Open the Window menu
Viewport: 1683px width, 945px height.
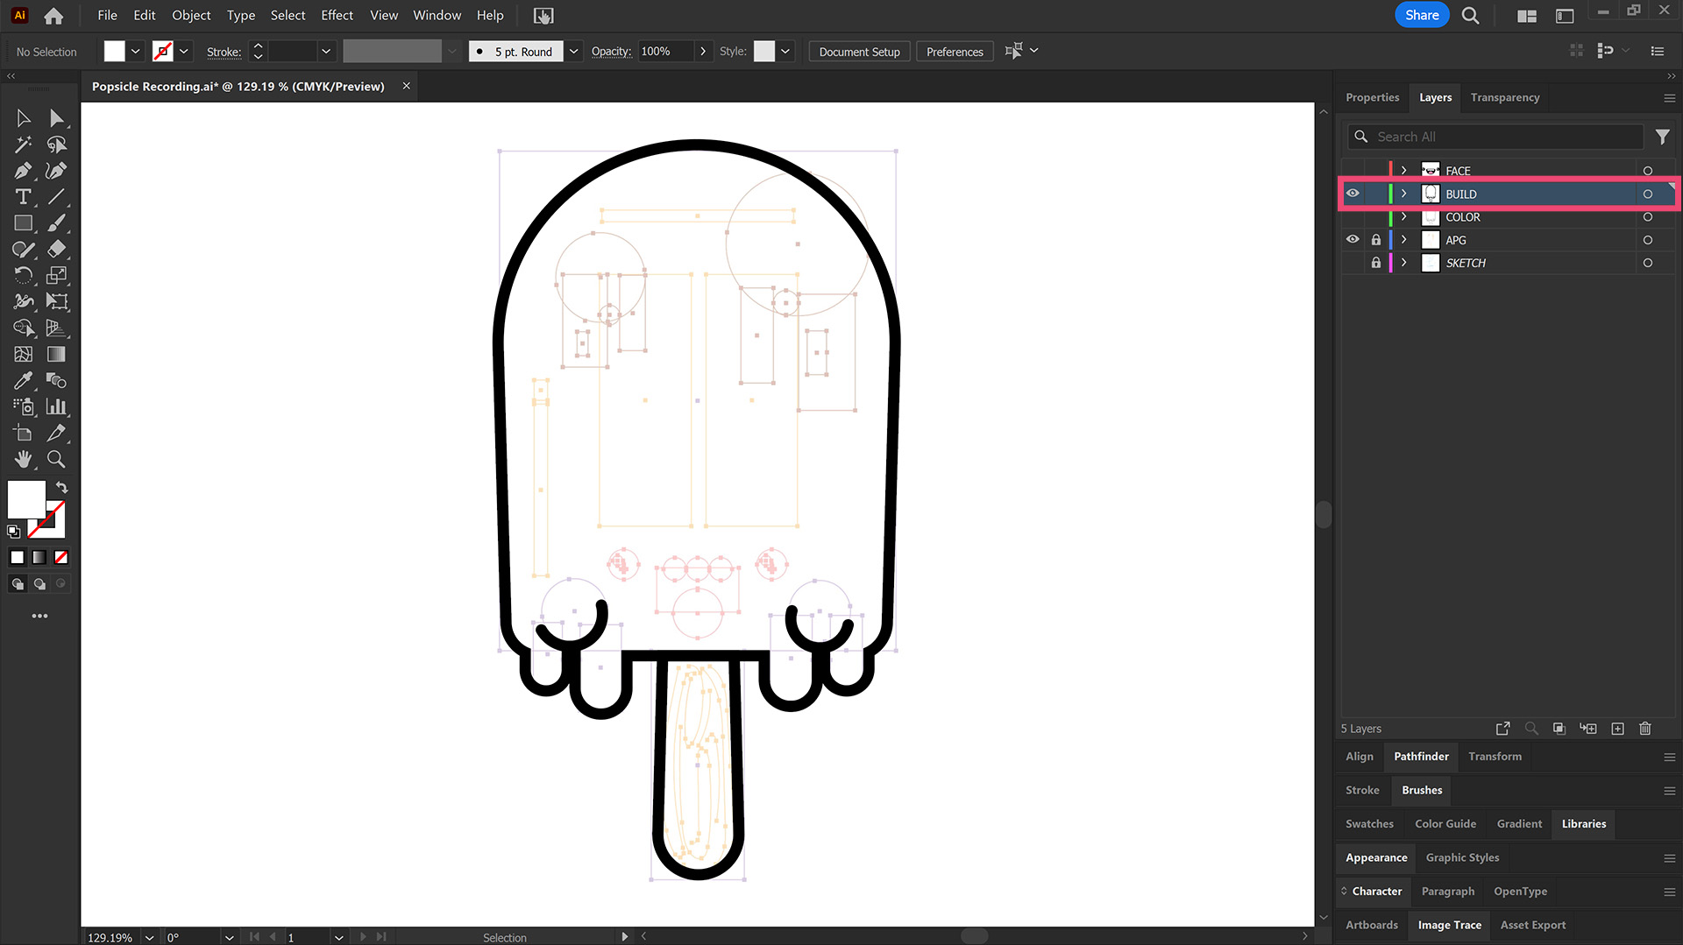tap(437, 16)
